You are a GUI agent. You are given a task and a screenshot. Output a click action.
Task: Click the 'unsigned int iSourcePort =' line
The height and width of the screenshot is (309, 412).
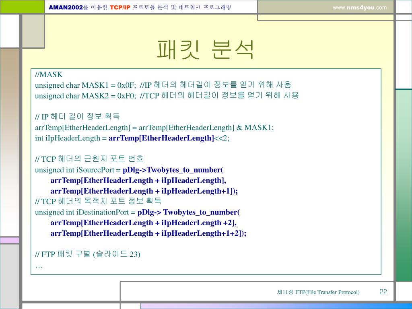point(129,170)
